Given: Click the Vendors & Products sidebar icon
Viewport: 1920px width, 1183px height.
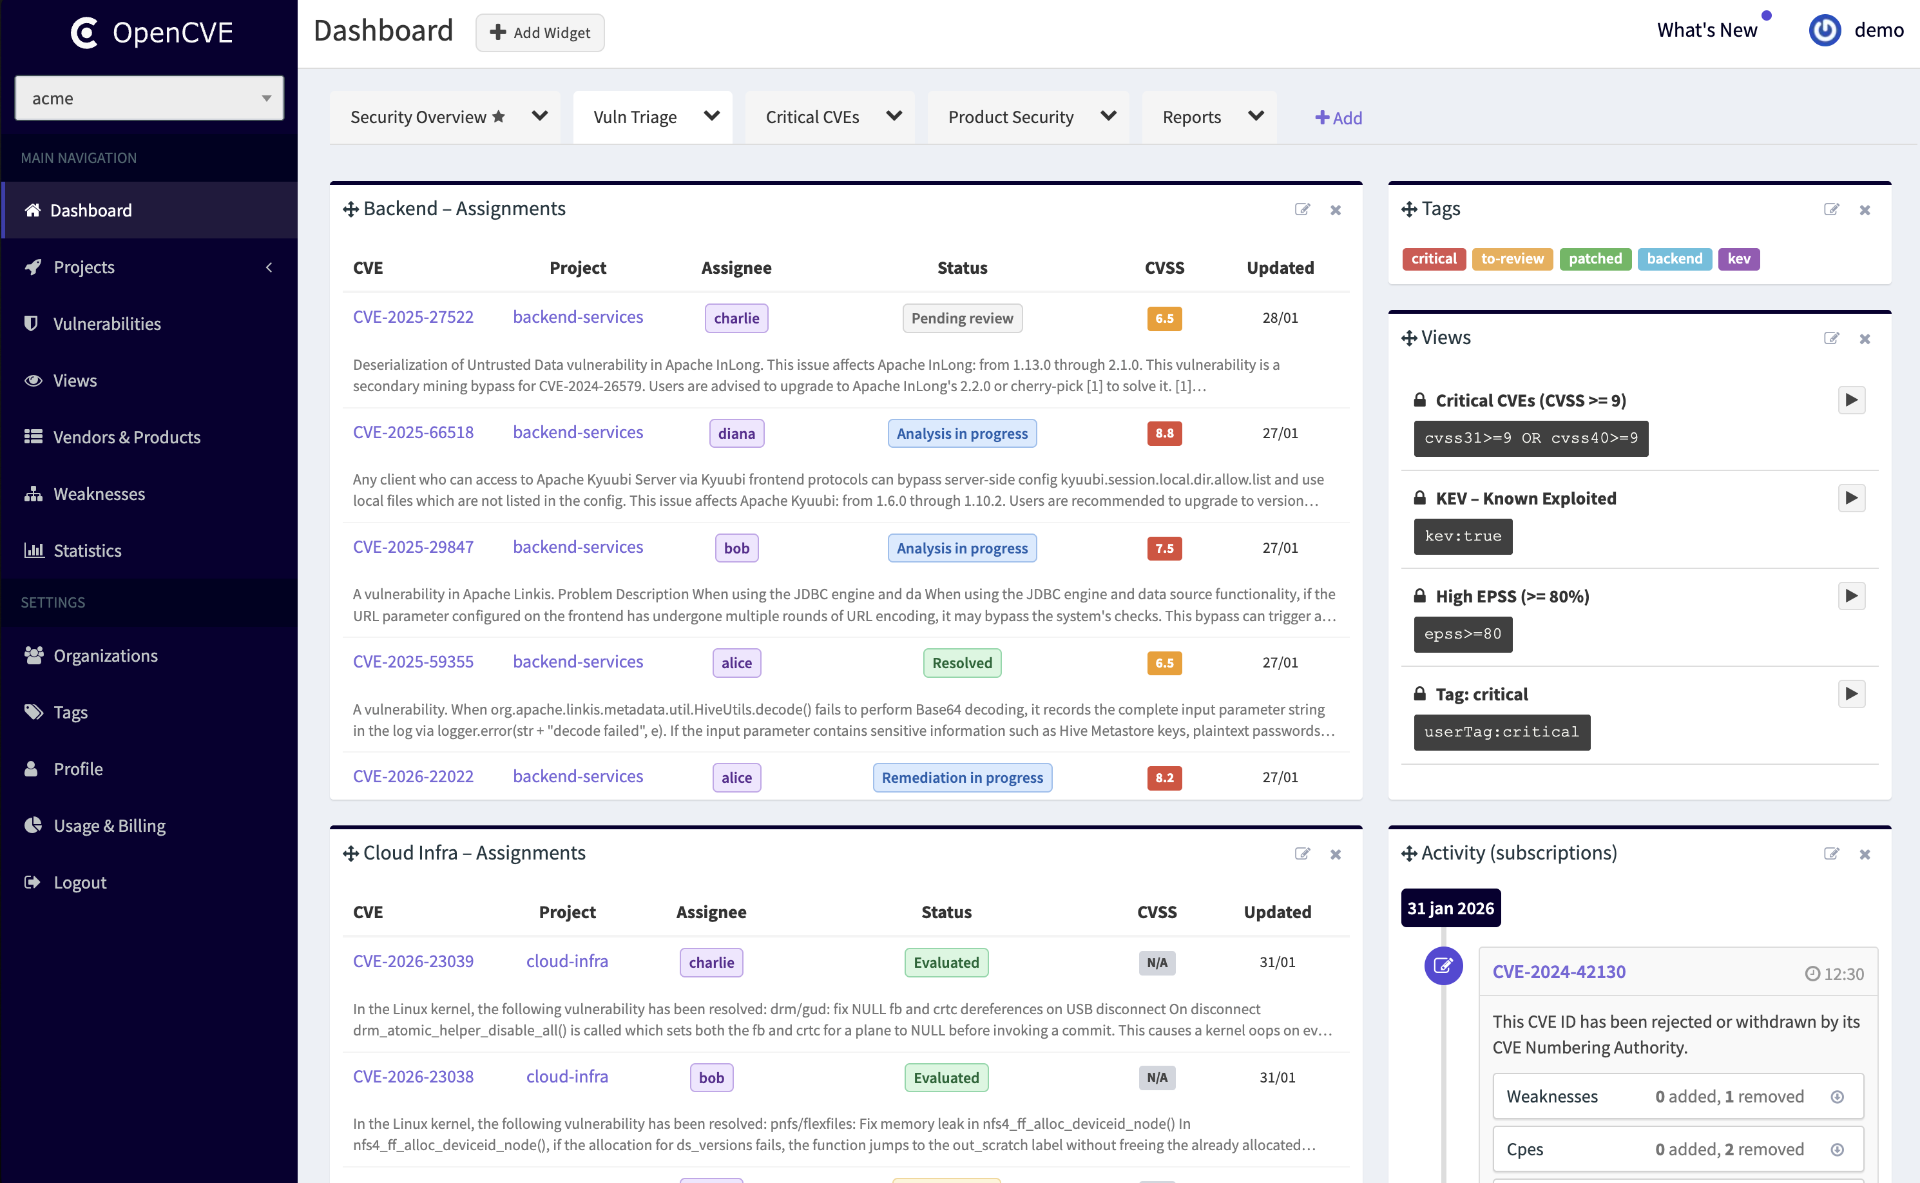Looking at the screenshot, I should 33,437.
